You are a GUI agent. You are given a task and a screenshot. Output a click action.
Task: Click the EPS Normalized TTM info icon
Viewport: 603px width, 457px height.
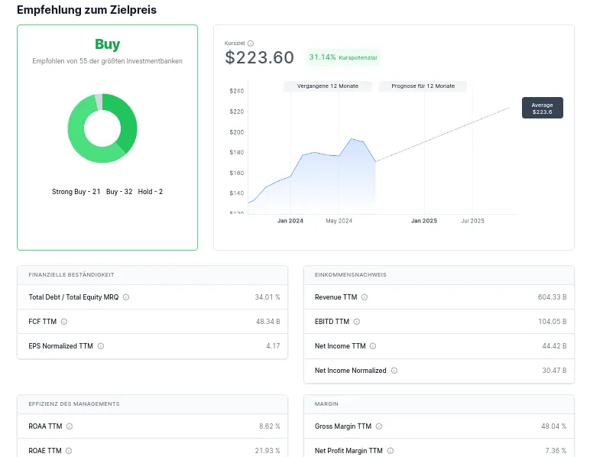click(101, 346)
